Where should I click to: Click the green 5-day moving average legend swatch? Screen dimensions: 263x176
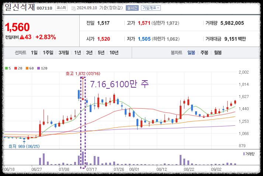[x=6, y=68]
